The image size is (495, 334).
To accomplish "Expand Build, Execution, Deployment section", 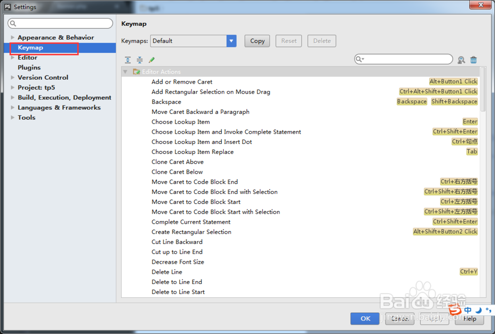I will point(13,97).
